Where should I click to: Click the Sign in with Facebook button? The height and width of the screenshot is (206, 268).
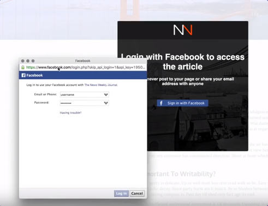pos(183,103)
